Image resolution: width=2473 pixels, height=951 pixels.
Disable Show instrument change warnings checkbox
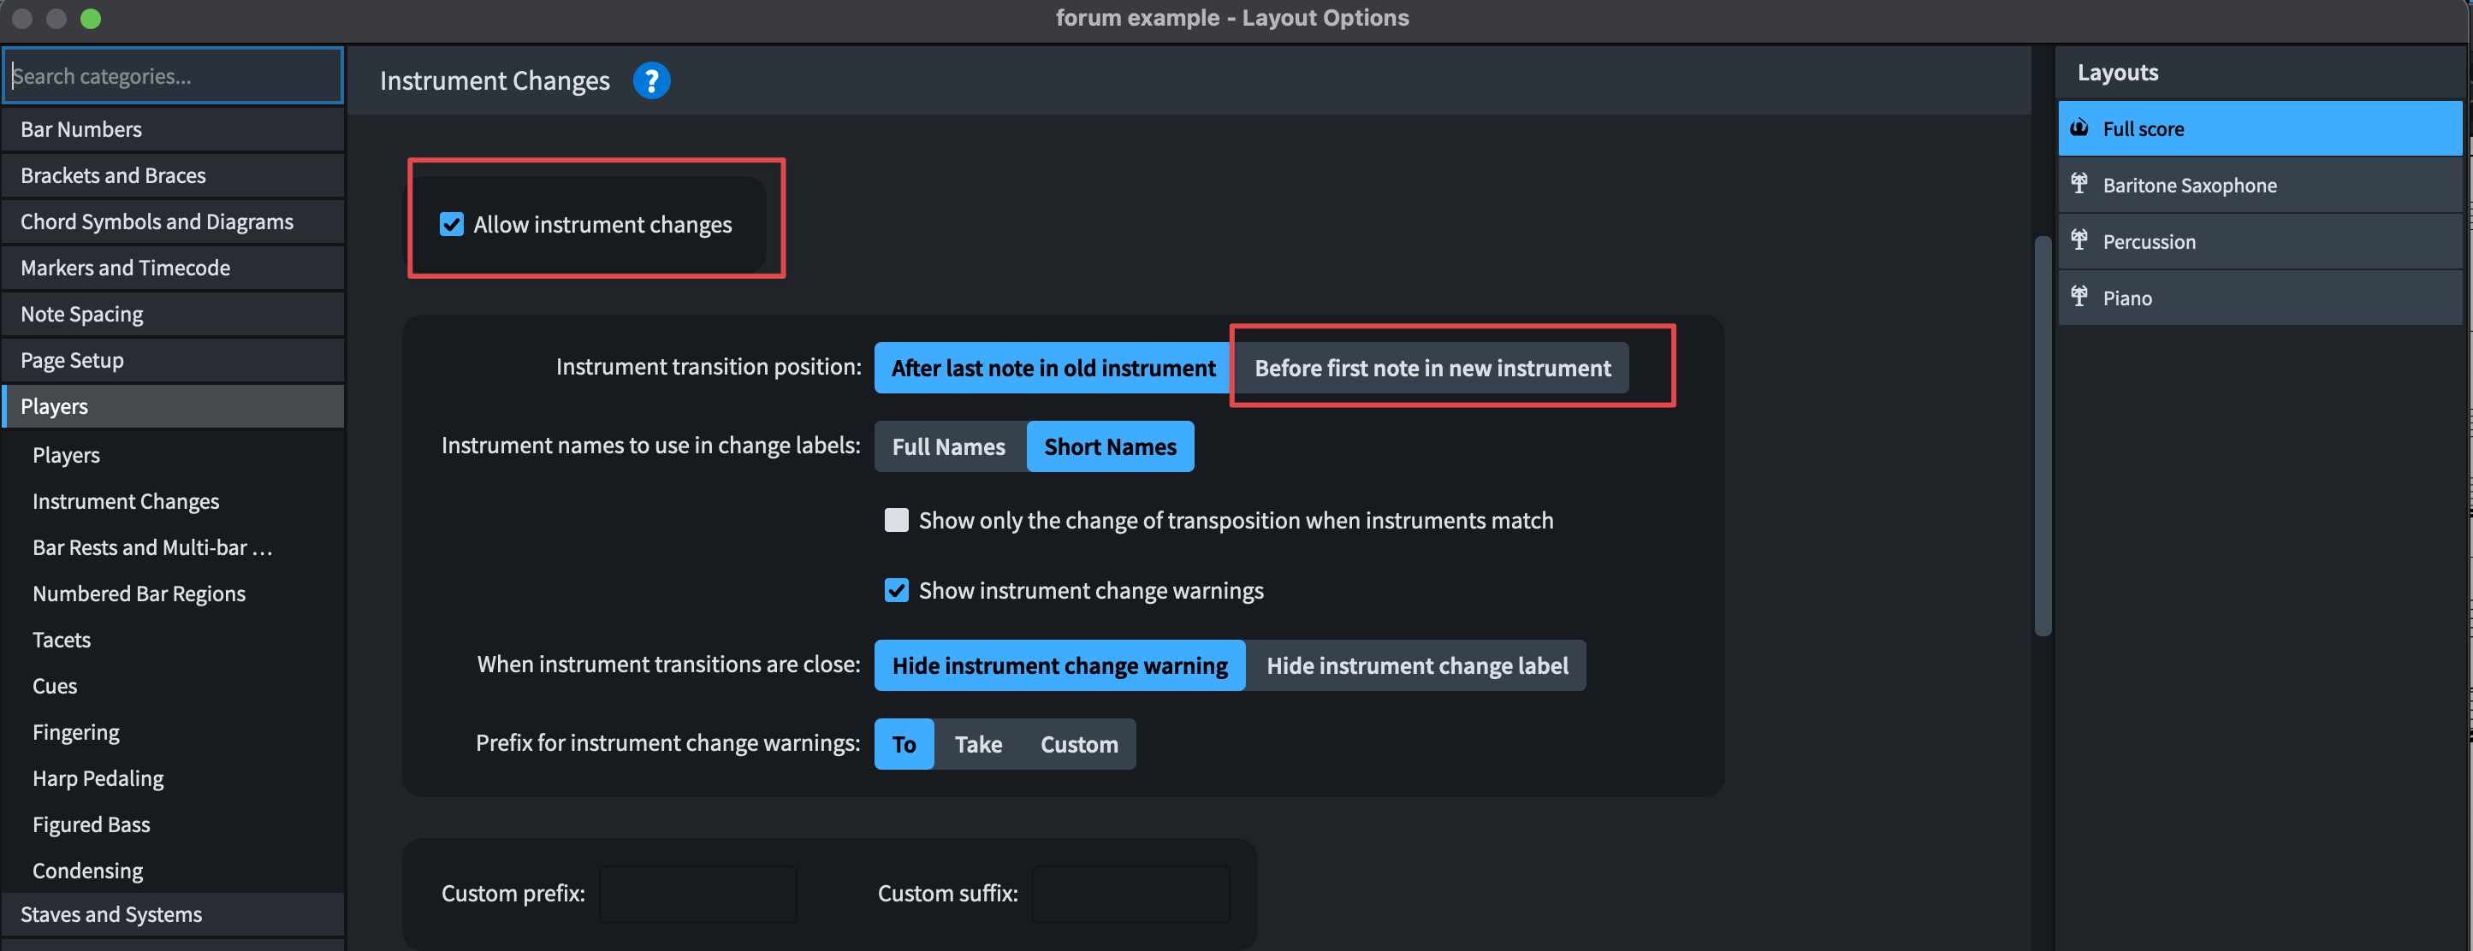pyautogui.click(x=896, y=590)
